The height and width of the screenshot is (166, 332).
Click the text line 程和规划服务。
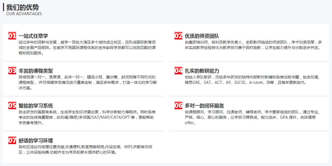click(31, 53)
